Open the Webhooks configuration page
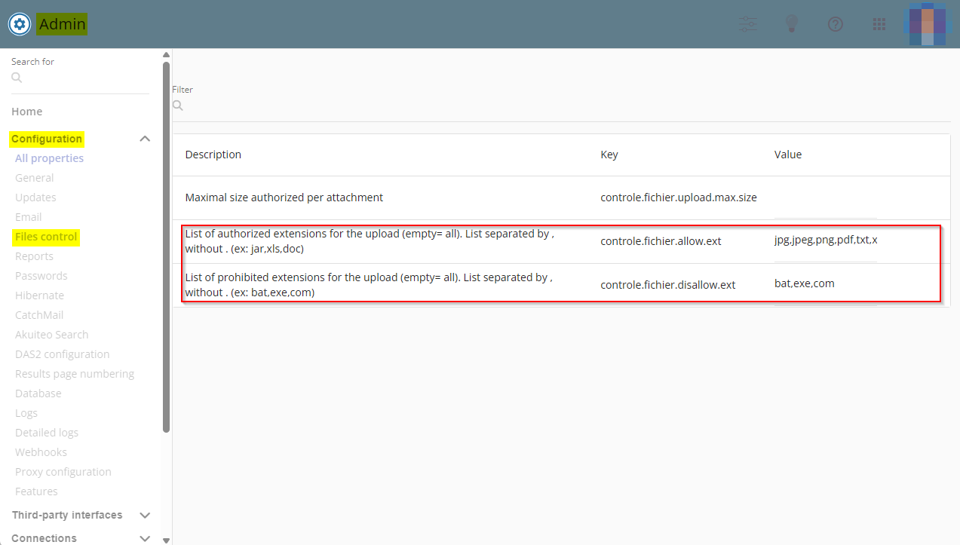The image size is (960, 545). coord(41,452)
